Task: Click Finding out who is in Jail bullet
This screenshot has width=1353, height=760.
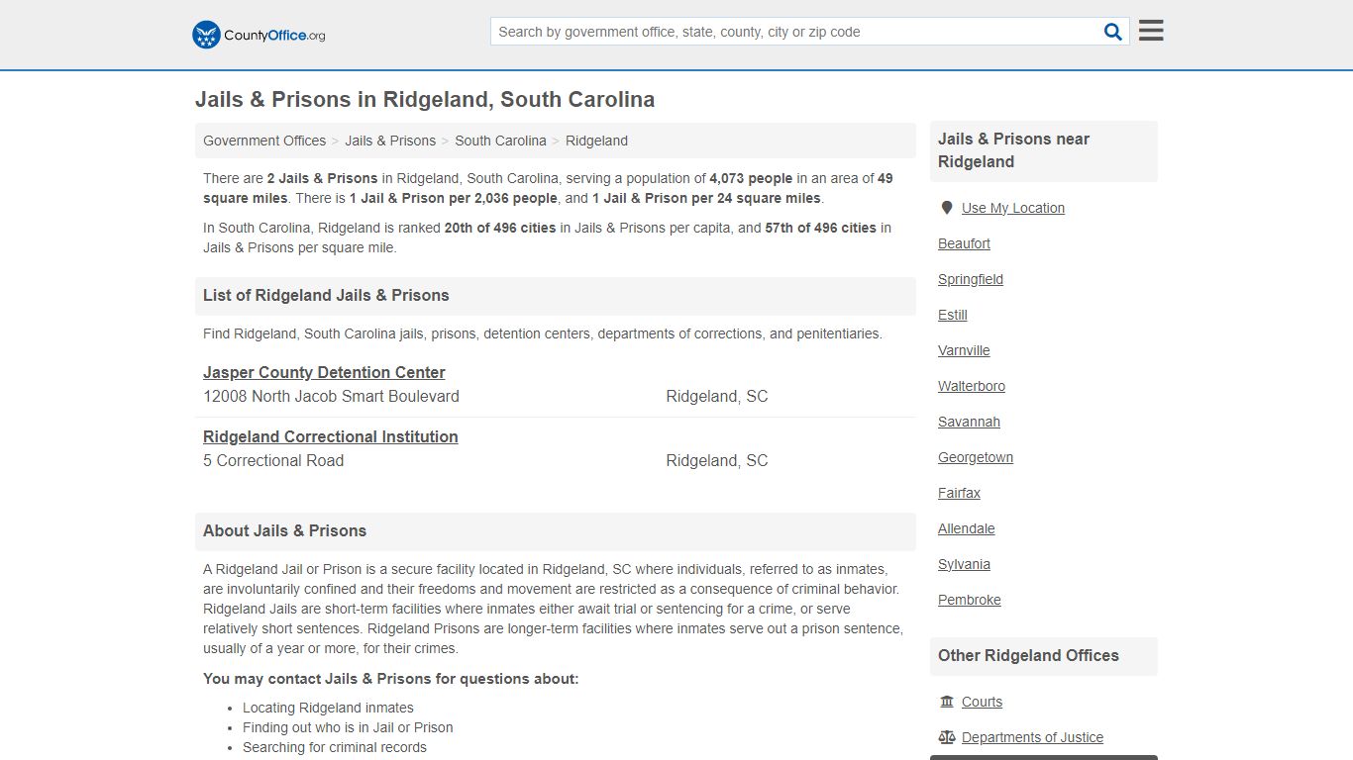Action: point(348,727)
